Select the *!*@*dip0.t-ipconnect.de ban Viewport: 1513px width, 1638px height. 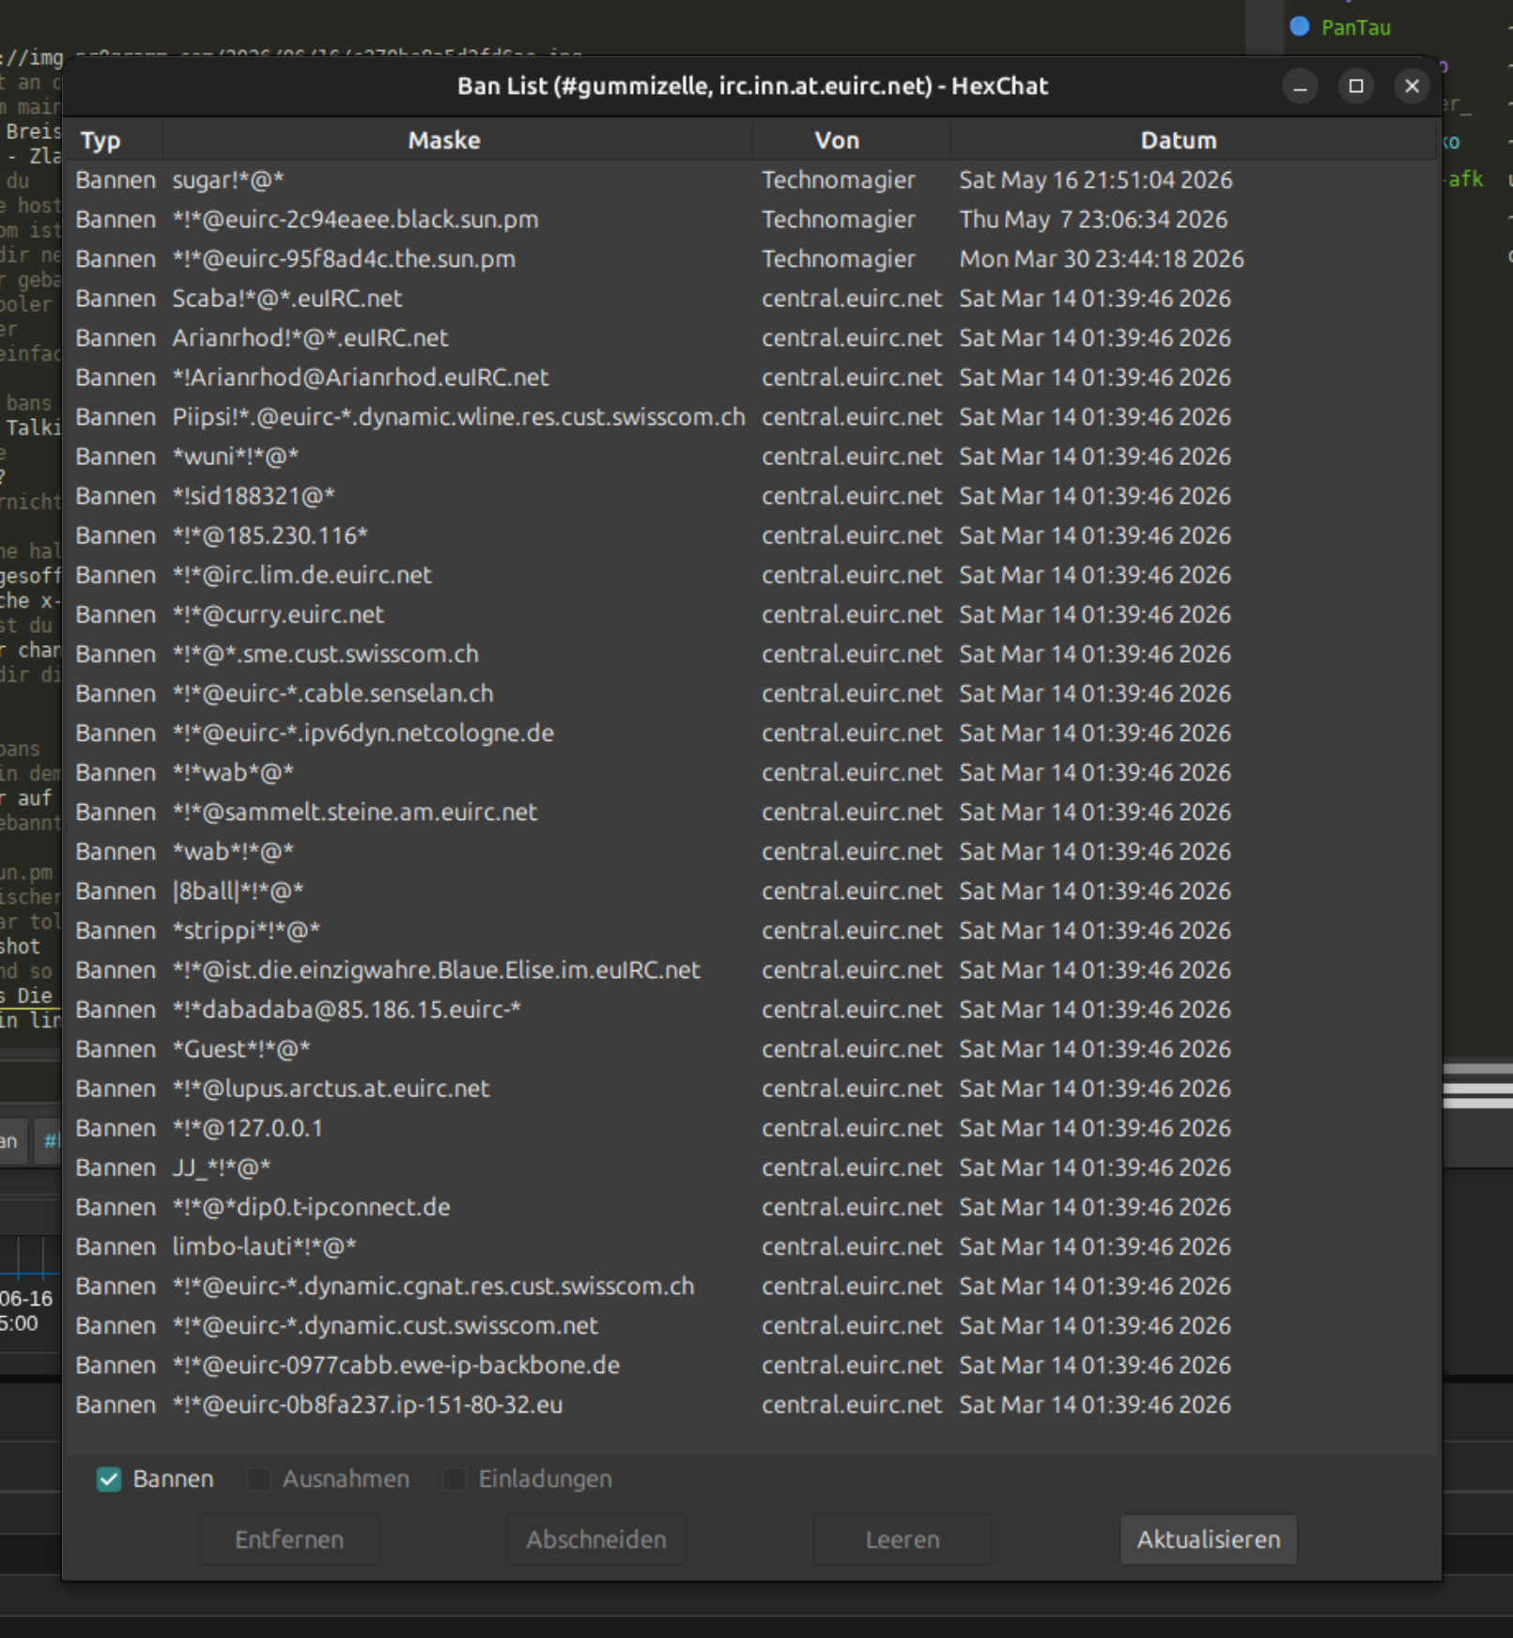[311, 1206]
